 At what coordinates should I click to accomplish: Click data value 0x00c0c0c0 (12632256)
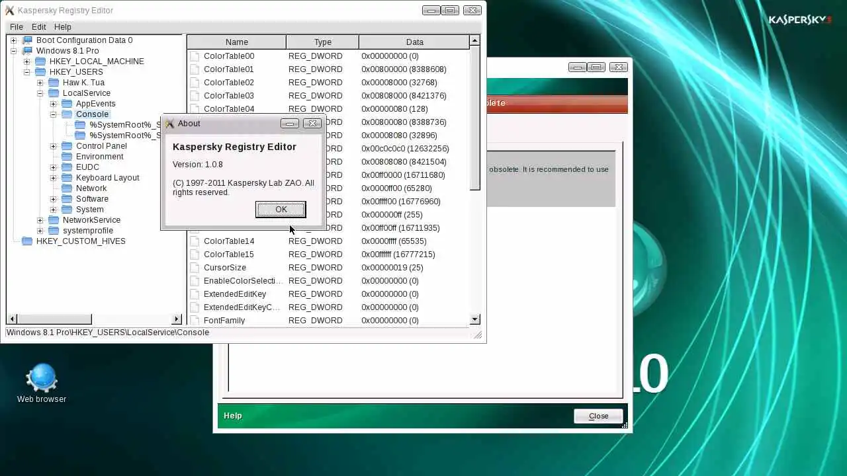tap(405, 149)
